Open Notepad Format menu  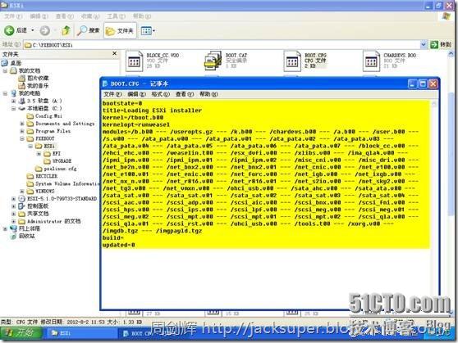click(x=160, y=94)
